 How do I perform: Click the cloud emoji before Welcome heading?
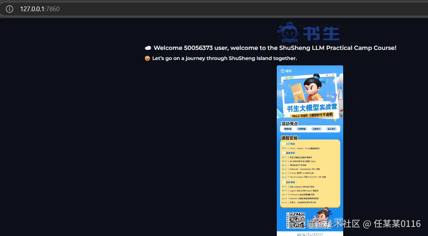pos(148,48)
